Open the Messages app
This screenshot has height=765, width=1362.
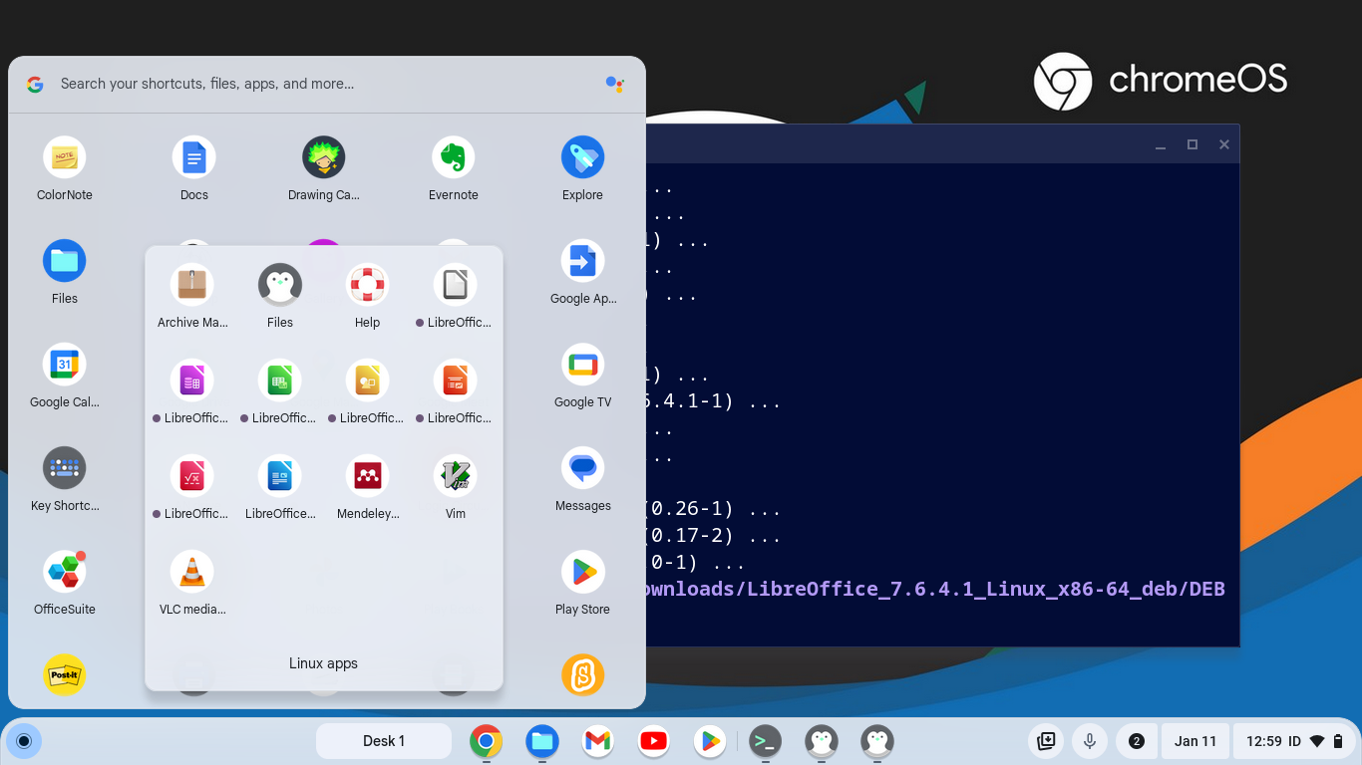pos(582,468)
